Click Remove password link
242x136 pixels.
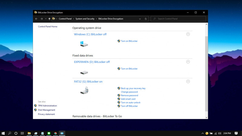[x=129, y=96]
